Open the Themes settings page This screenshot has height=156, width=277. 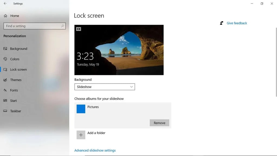(16, 80)
